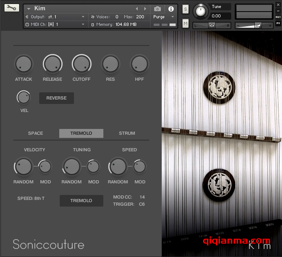Switch to the SPACE tab
Image resolution: width=282 pixels, height=257 pixels.
point(36,133)
